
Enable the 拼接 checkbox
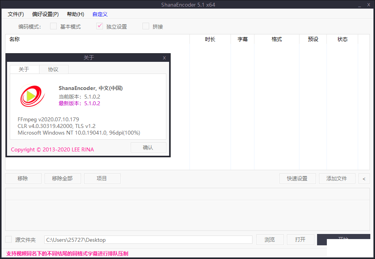pos(146,26)
